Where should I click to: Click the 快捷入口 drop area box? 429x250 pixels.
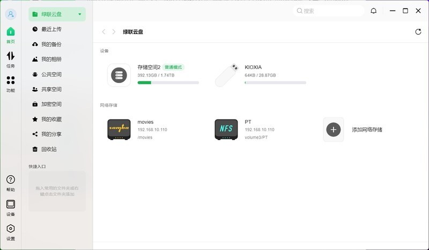[57, 191]
